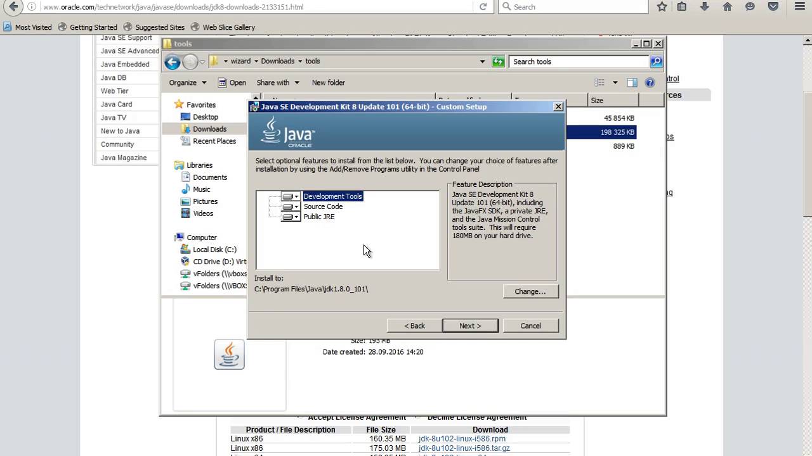Click Size column header in Explorer
The image size is (812, 456).
pos(613,100)
